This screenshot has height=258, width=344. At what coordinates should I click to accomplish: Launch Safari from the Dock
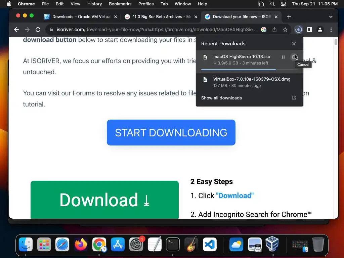coord(62,245)
